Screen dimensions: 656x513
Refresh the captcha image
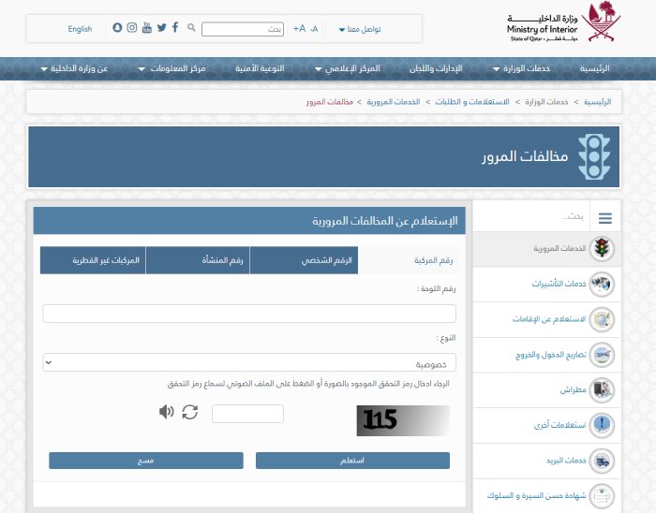(x=190, y=412)
